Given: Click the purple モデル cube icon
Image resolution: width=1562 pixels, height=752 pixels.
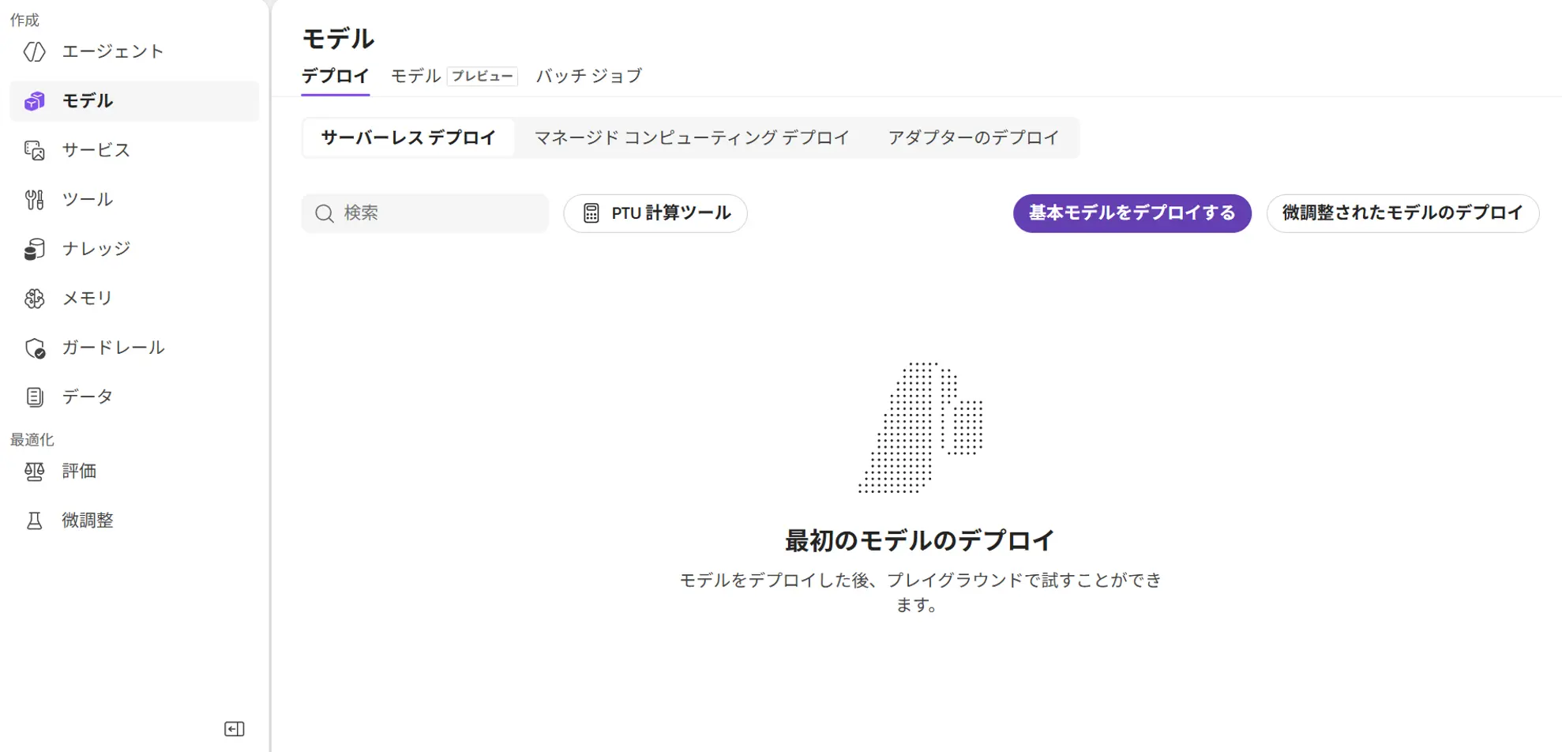Looking at the screenshot, I should 35,101.
